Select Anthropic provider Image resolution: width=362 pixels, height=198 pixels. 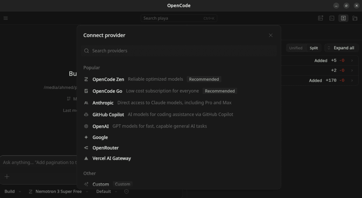pyautogui.click(x=179, y=103)
